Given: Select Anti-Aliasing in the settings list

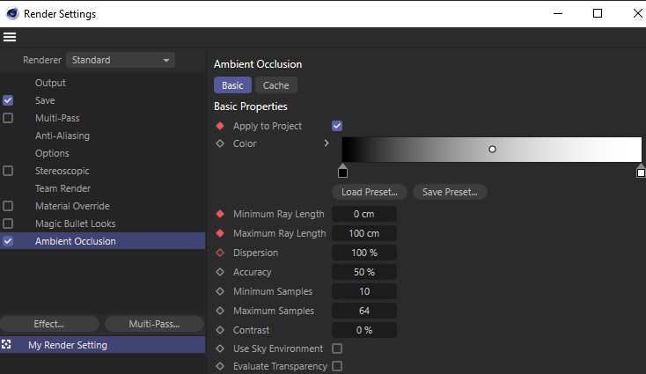Looking at the screenshot, I should tap(62, 136).
